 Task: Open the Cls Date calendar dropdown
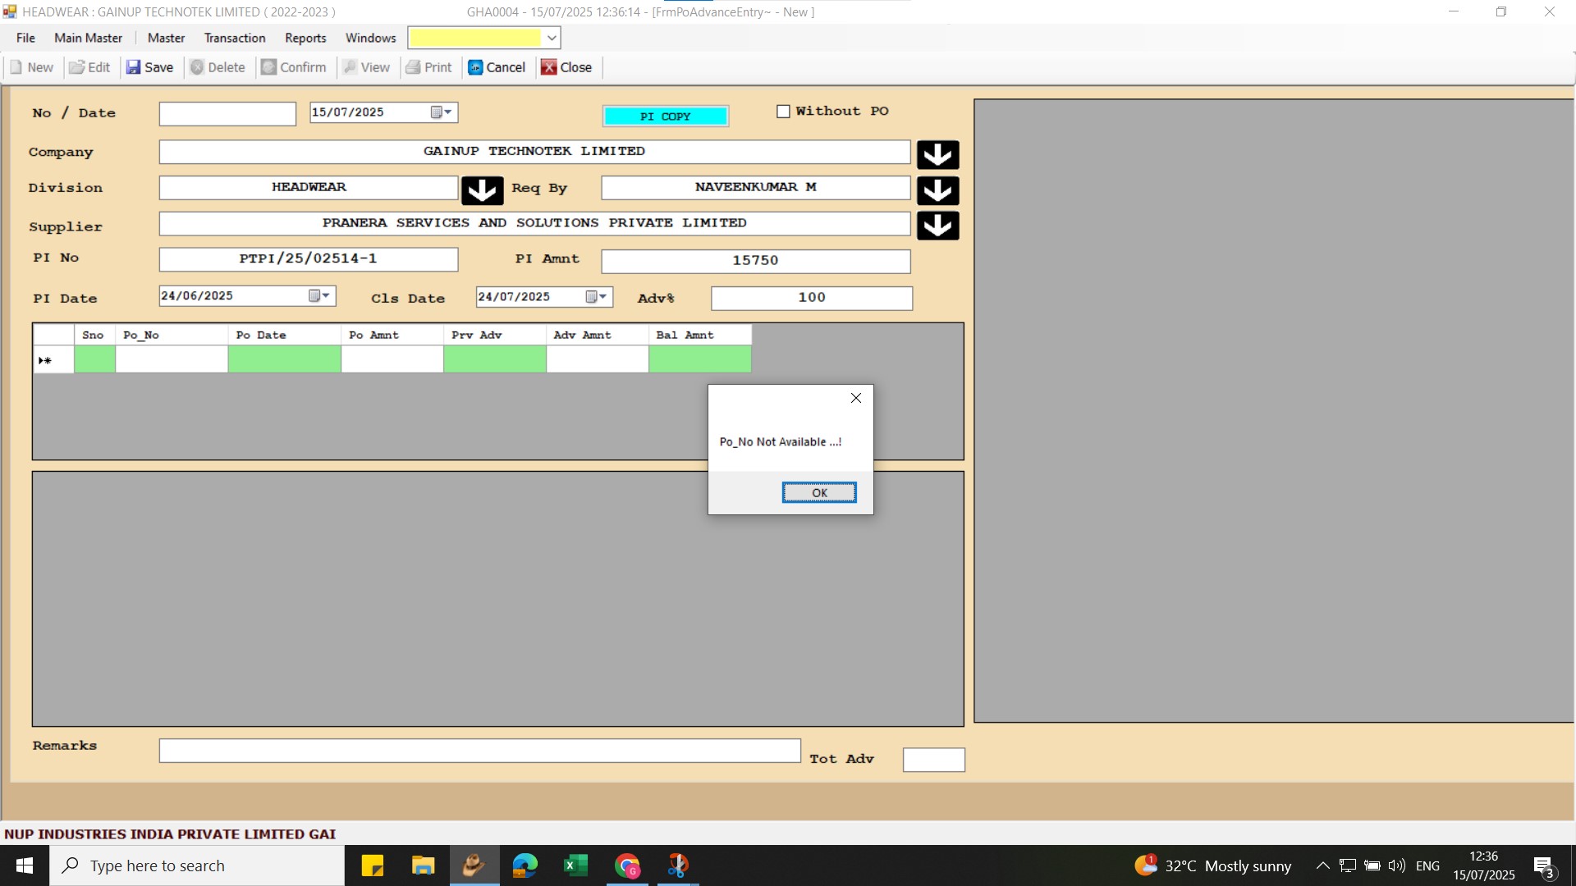pyautogui.click(x=596, y=297)
